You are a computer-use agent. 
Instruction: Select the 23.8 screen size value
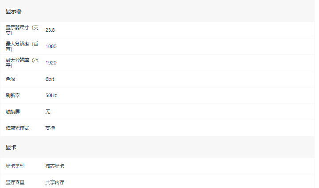coord(50,30)
